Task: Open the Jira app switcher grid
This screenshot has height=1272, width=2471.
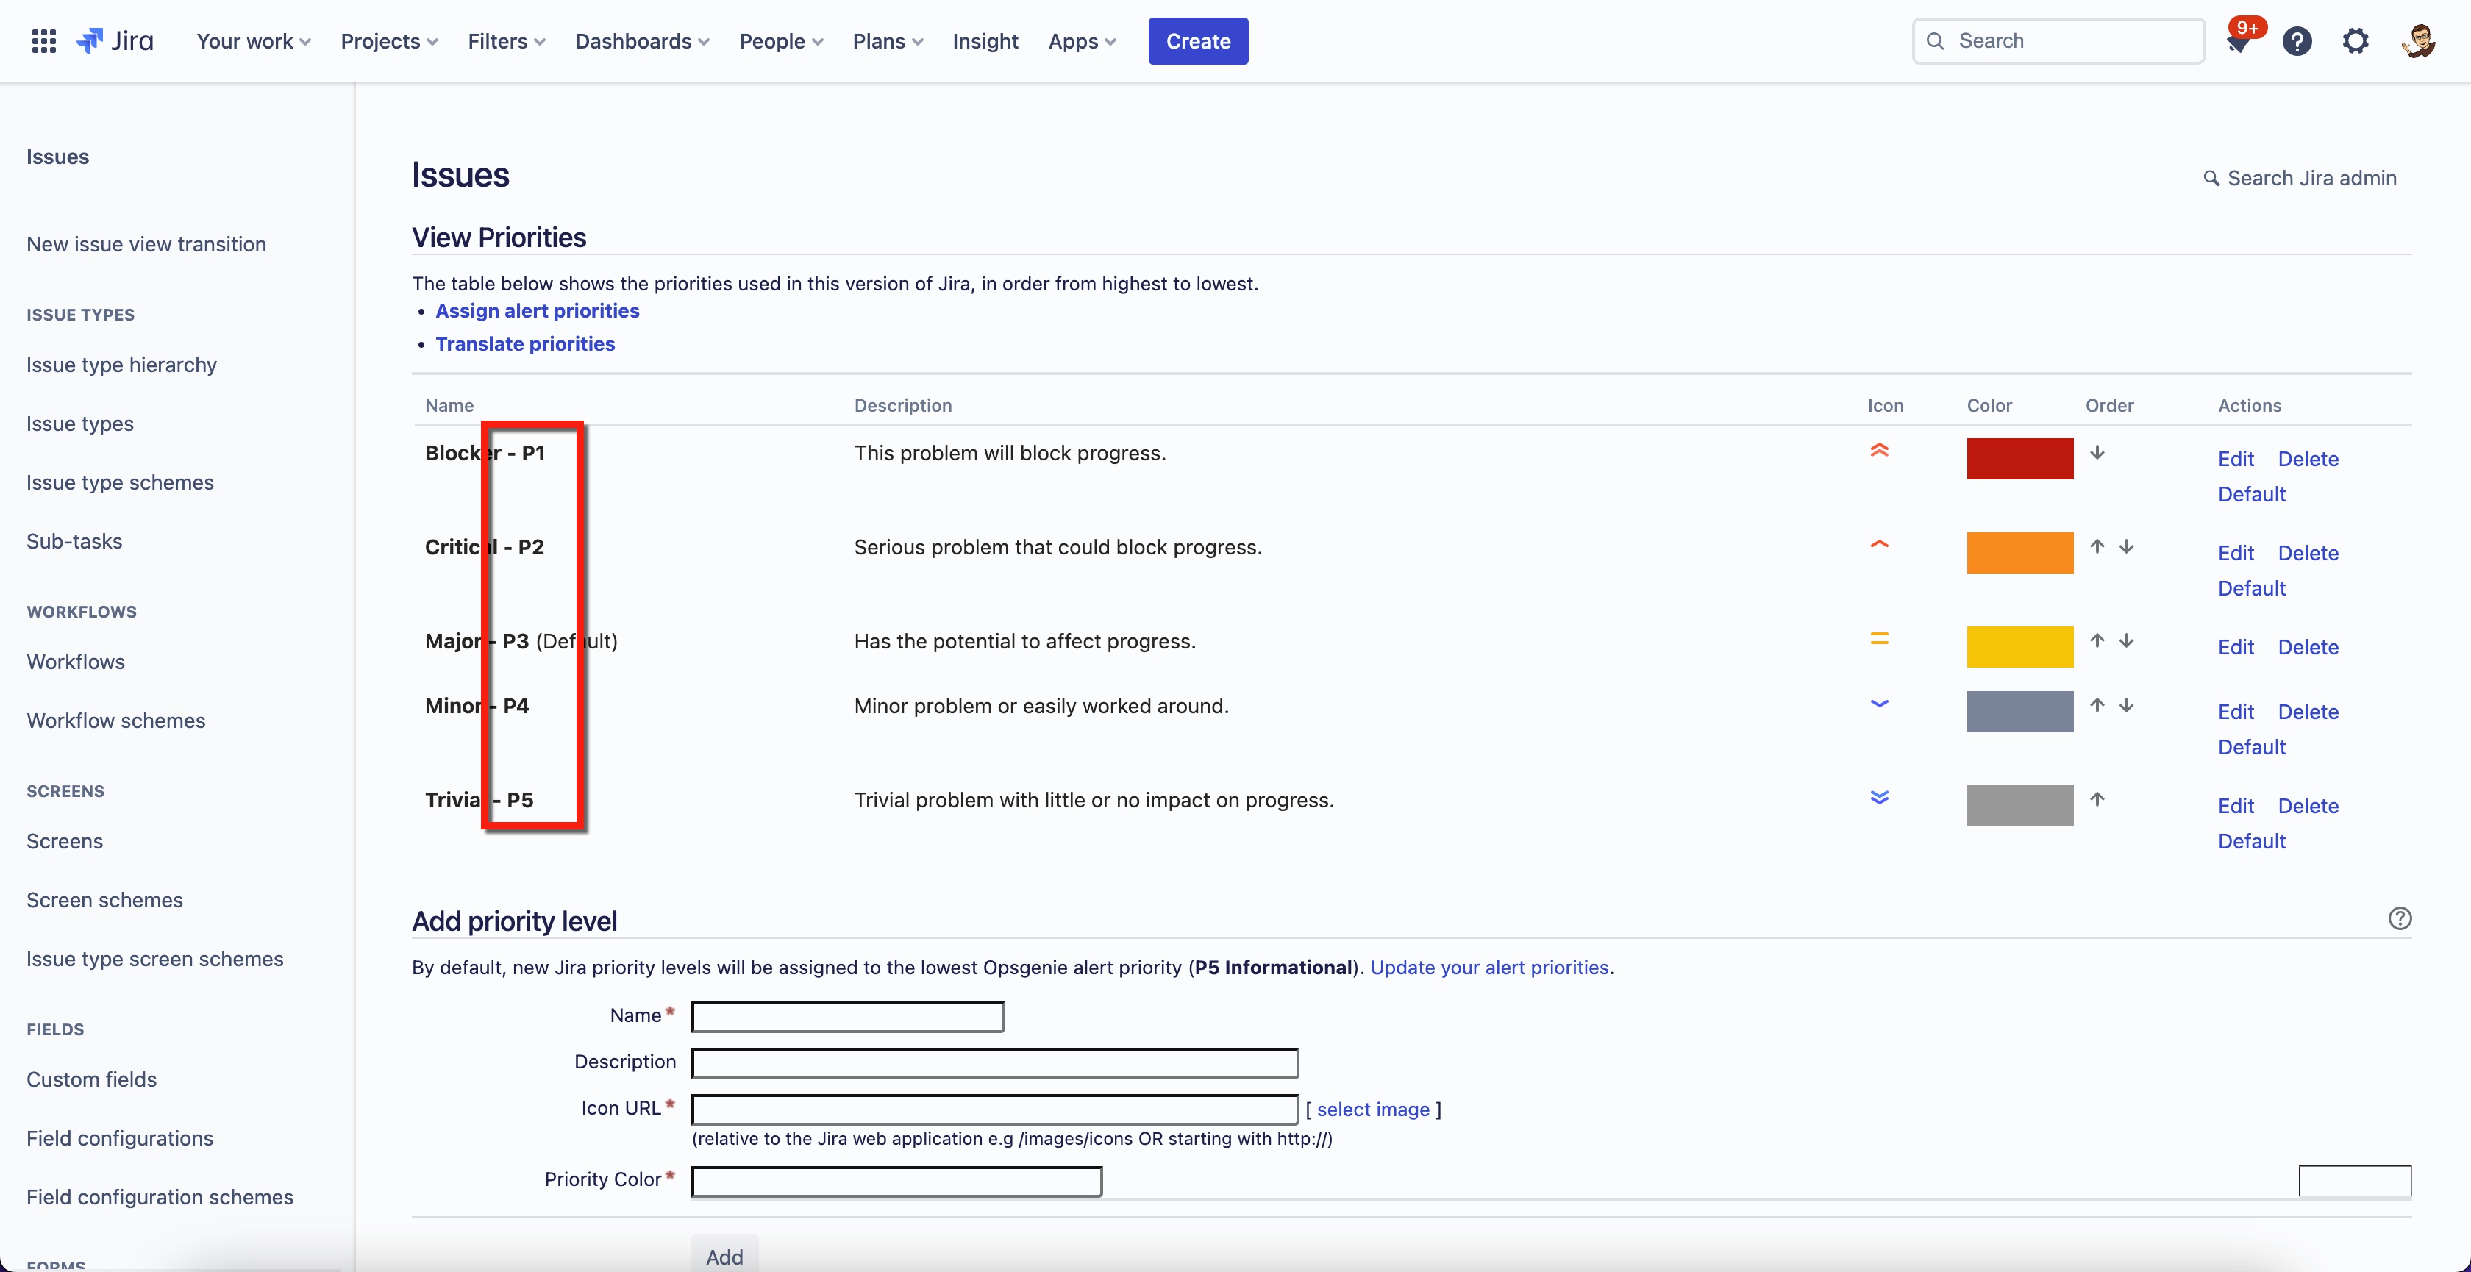Action: click(x=43, y=40)
